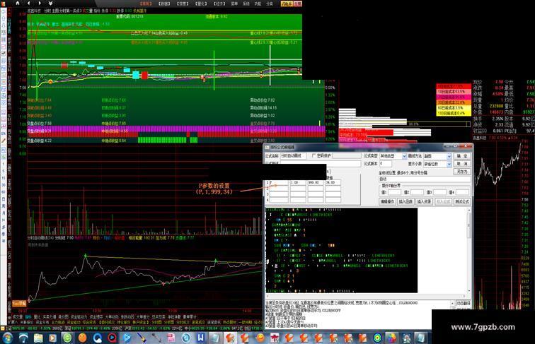Click the 插入函数 button
This screenshot has width=535, height=344.
405,201
